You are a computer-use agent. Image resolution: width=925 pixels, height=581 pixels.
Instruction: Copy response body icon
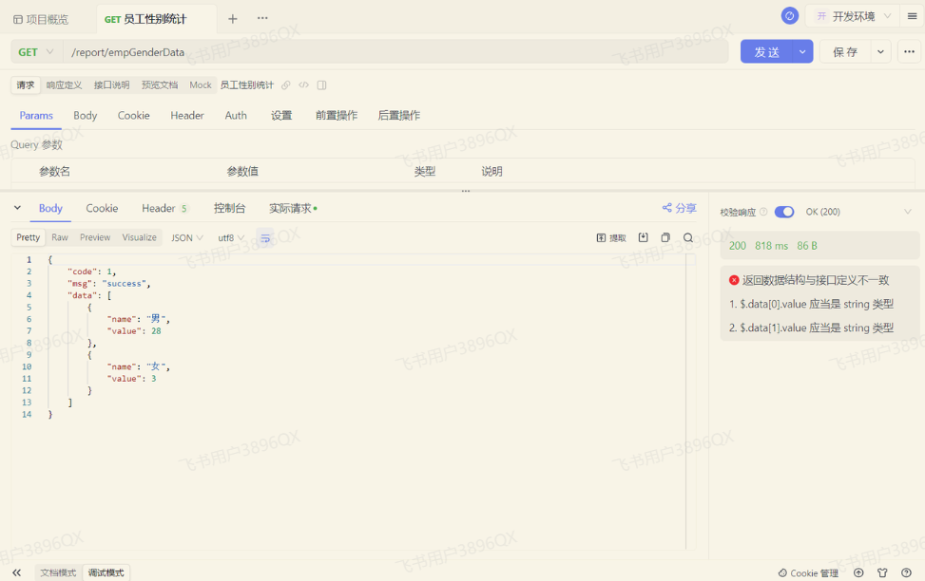click(x=665, y=237)
